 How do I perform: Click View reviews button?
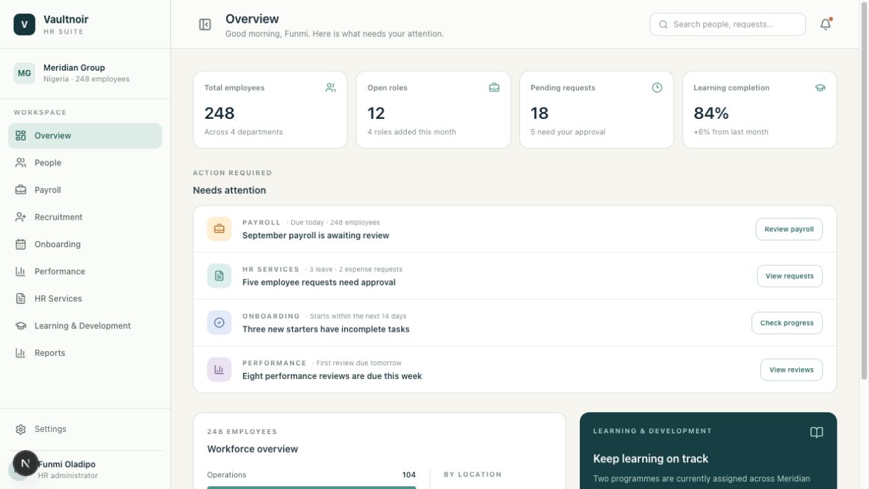tap(791, 369)
